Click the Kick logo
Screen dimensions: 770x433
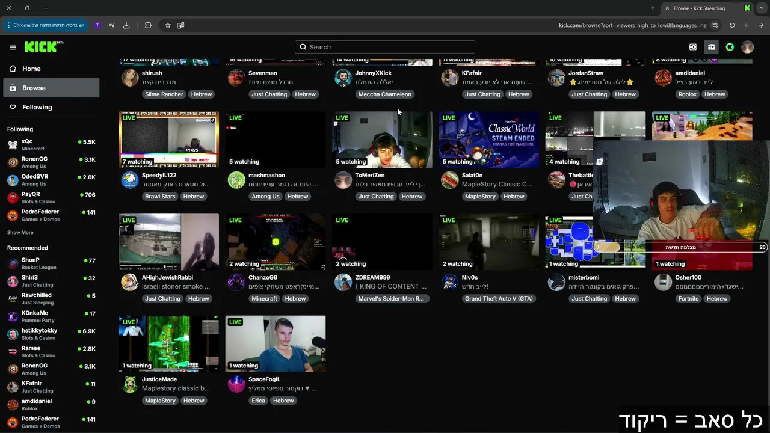coord(44,47)
